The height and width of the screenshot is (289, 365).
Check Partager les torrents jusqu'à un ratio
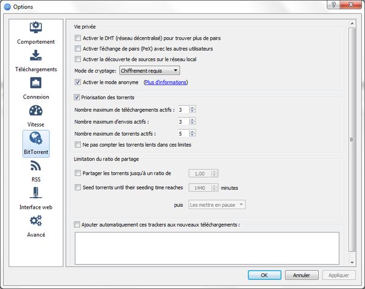78,173
